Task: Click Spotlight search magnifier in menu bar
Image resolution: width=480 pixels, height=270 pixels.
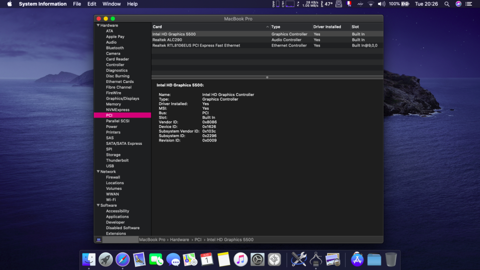Action: (x=447, y=4)
